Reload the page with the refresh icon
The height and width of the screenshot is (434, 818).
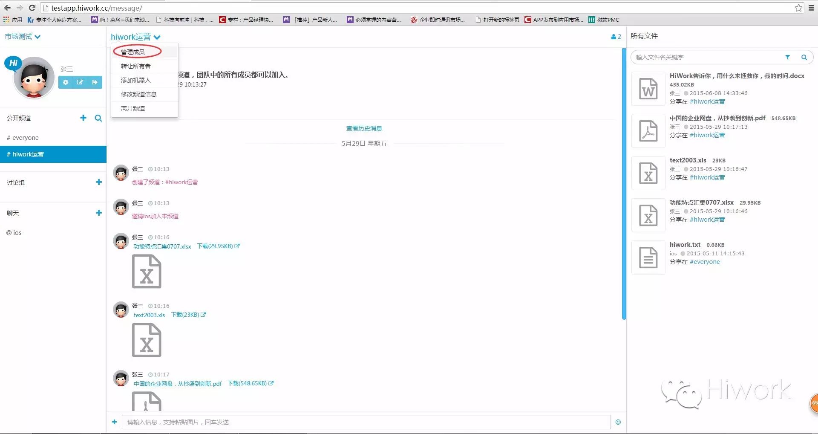pyautogui.click(x=32, y=8)
